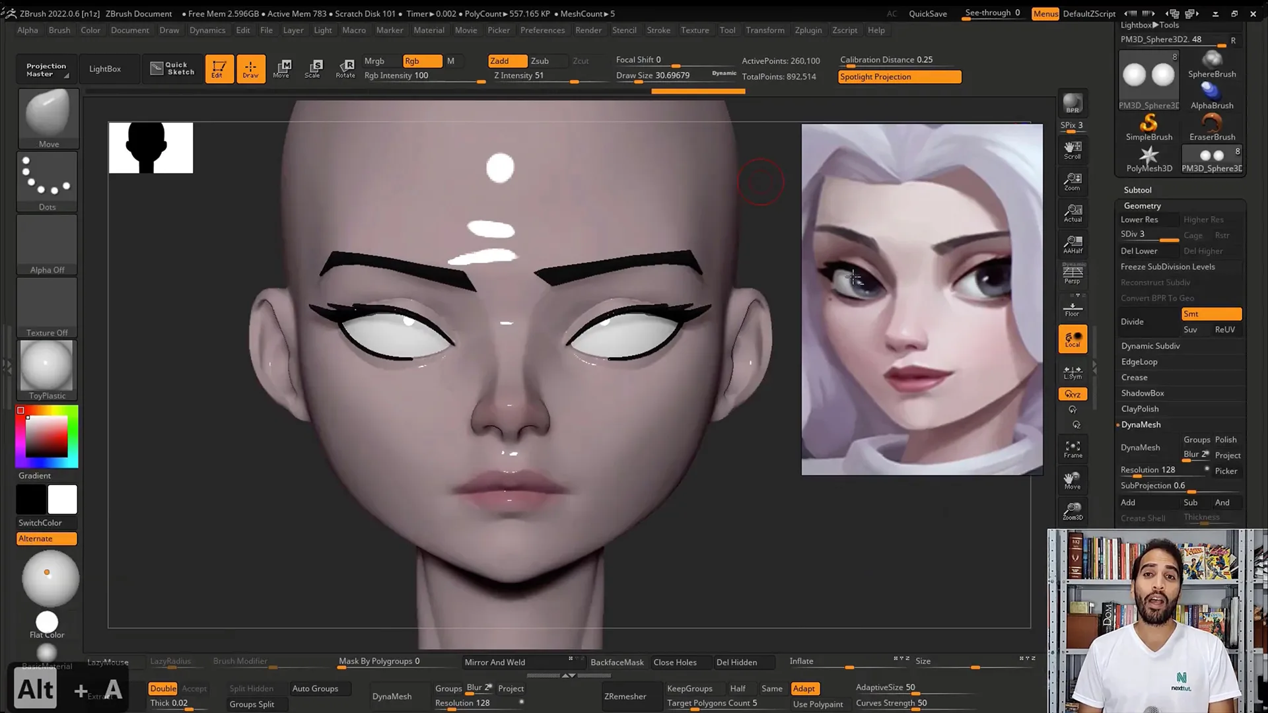The image size is (1268, 713).
Task: Open the Brush menu
Action: 59,30
